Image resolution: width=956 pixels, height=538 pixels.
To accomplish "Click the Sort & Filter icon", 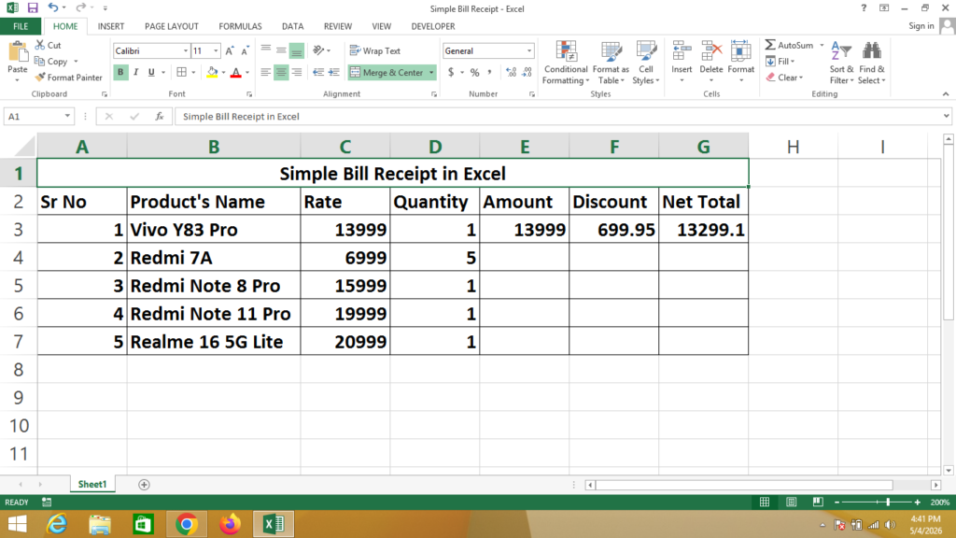I will (x=841, y=51).
